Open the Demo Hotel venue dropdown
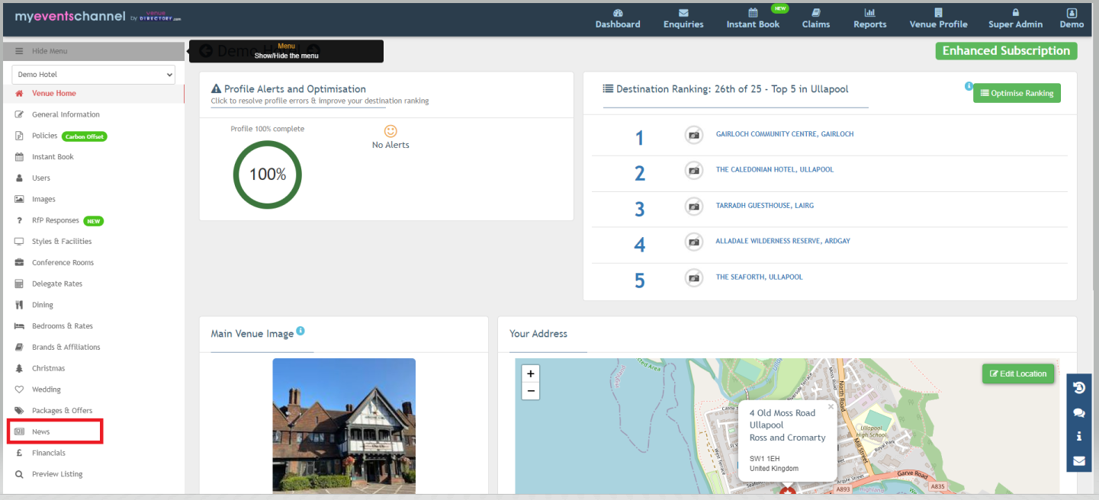This screenshot has width=1099, height=500. tap(94, 75)
